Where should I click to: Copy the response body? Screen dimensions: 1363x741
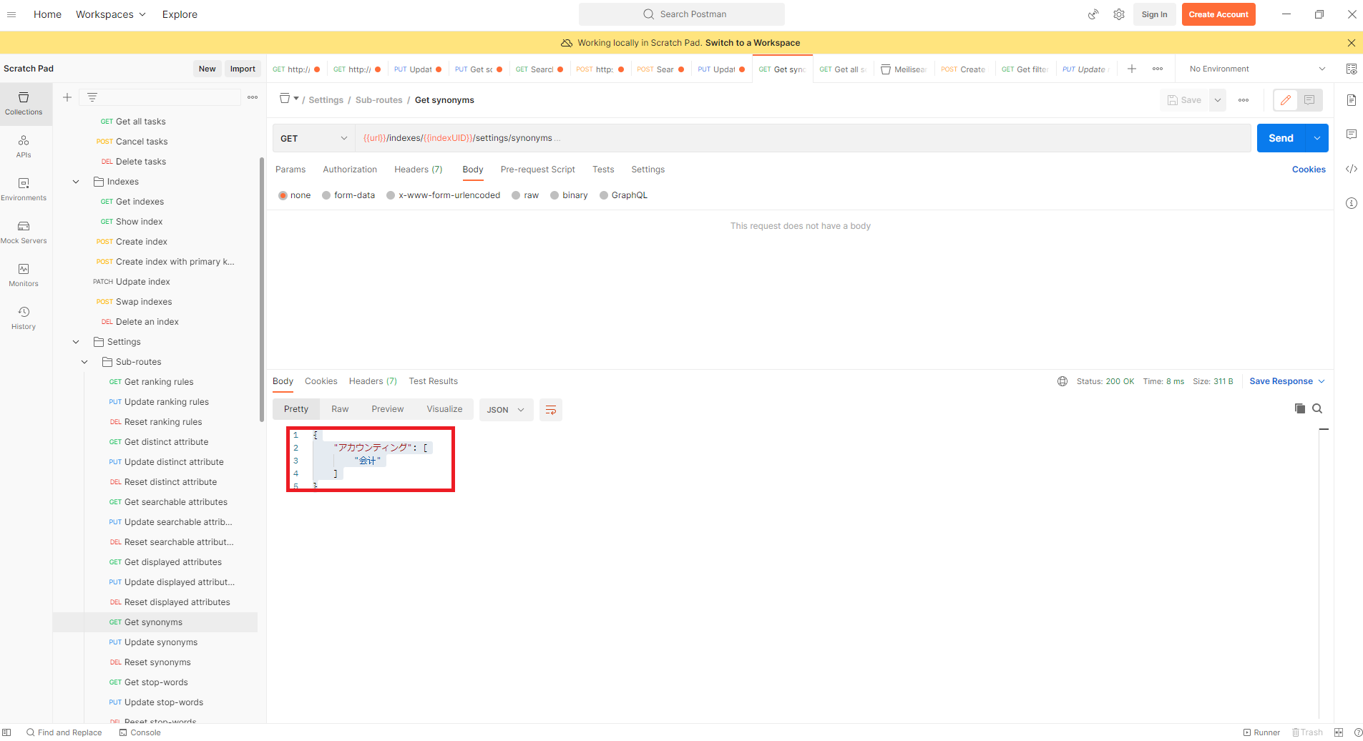coord(1300,408)
